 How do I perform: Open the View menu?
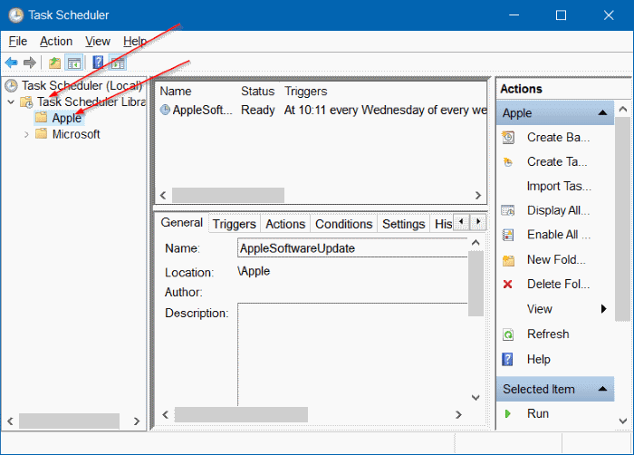click(98, 42)
